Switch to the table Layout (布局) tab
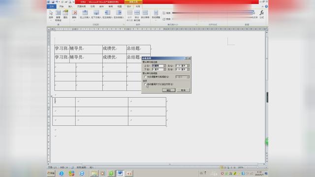The image size is (315, 177). [138, 6]
